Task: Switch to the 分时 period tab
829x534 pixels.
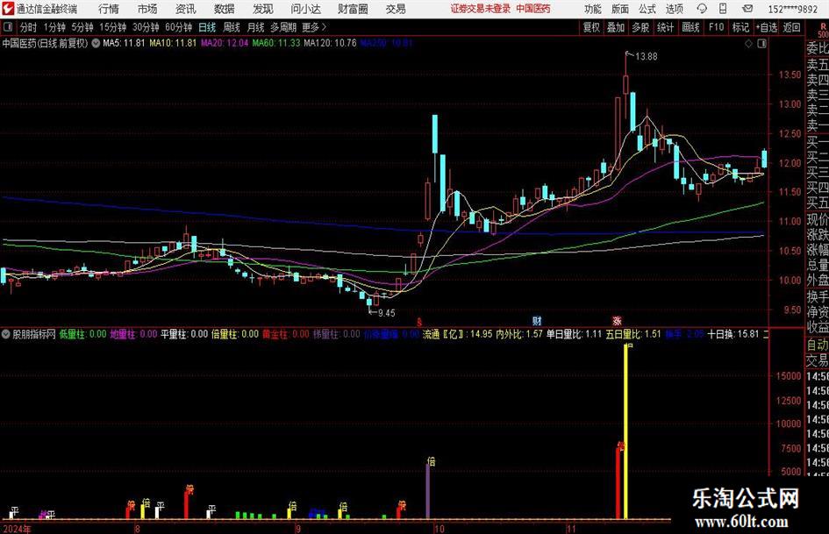Action: click(x=29, y=27)
